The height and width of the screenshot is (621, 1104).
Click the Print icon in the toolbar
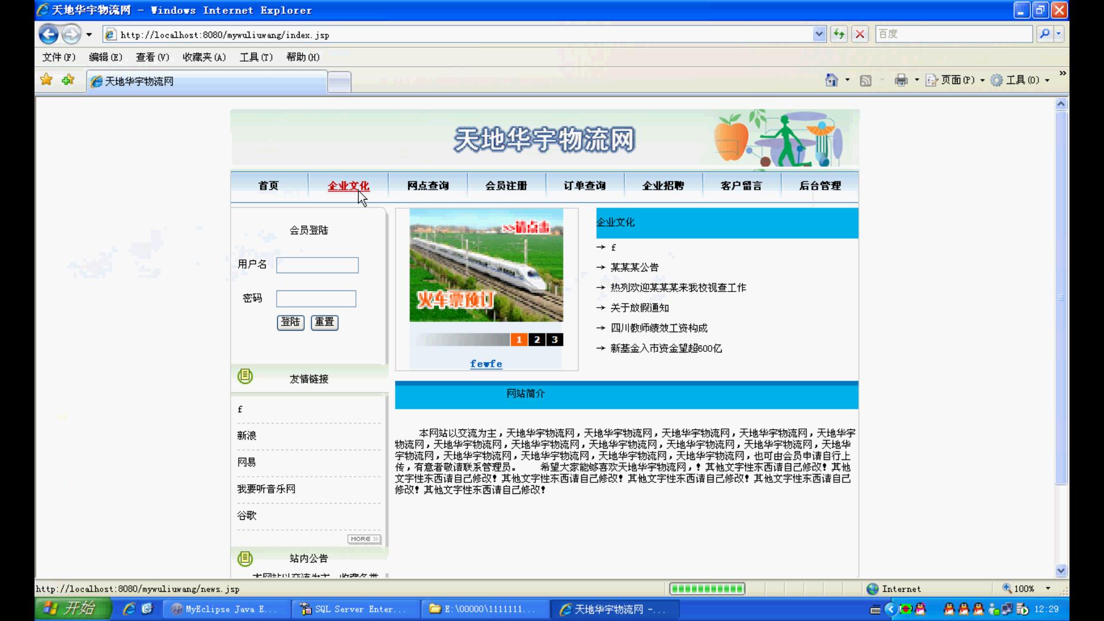click(x=901, y=80)
